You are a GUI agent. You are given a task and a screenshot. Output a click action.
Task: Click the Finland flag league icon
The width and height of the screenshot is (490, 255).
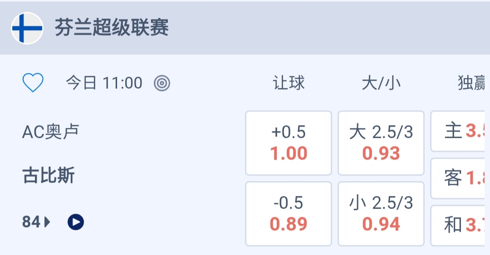pos(27,28)
